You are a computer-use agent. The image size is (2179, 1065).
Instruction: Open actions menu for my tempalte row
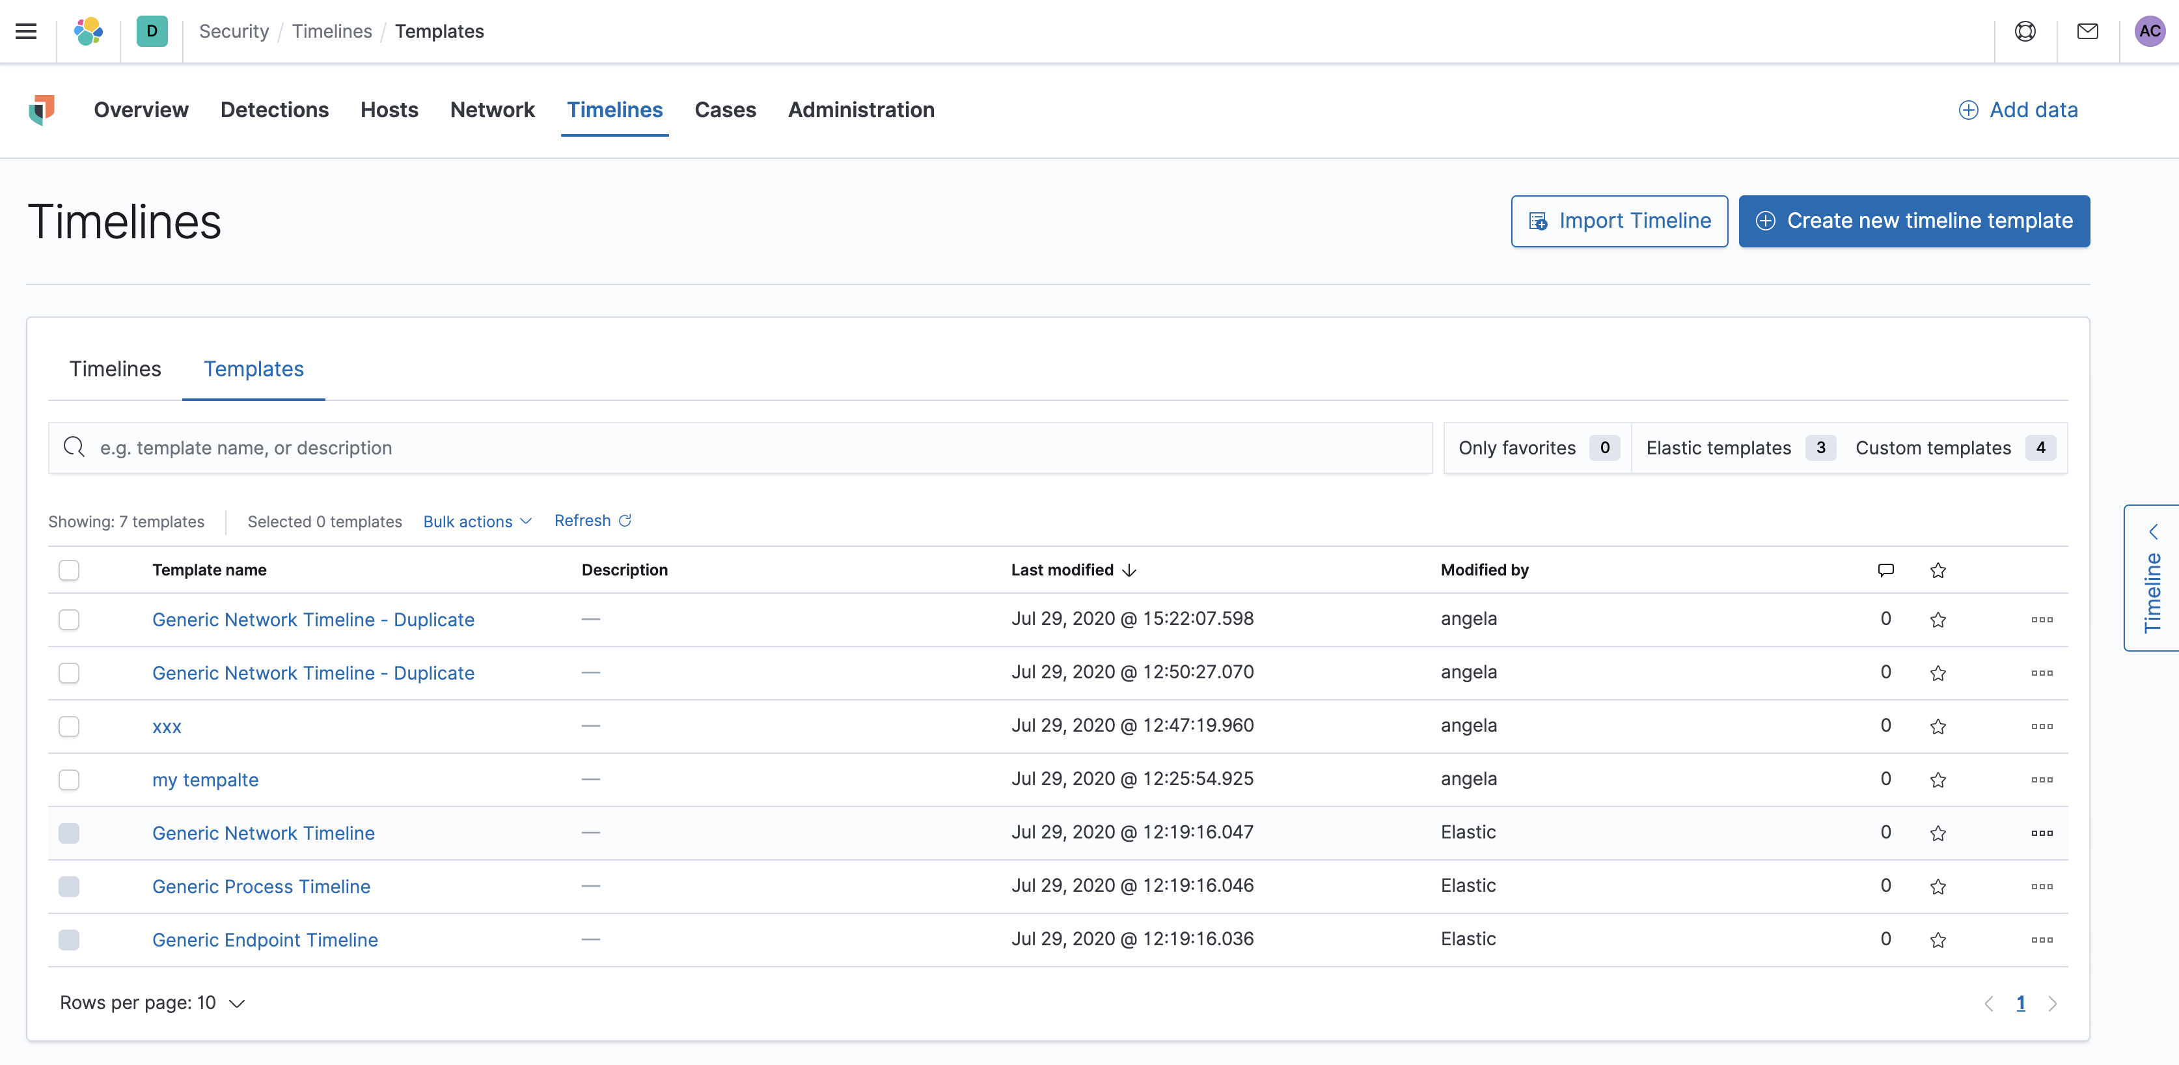pos(2041,779)
